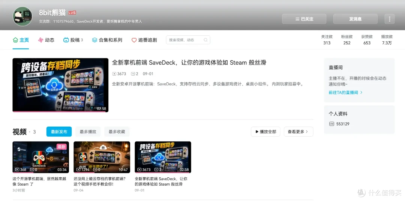Click the comment icon showing 2 in featured info
The width and height of the screenshot is (405, 201).
point(133,74)
